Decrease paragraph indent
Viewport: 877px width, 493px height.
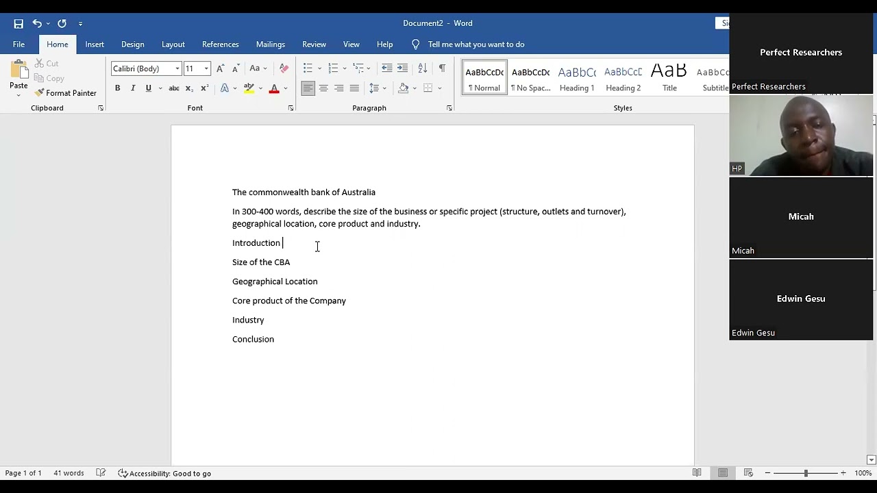pyautogui.click(x=387, y=68)
